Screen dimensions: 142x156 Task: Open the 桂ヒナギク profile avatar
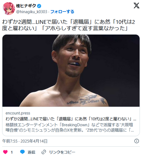click(x=9, y=8)
